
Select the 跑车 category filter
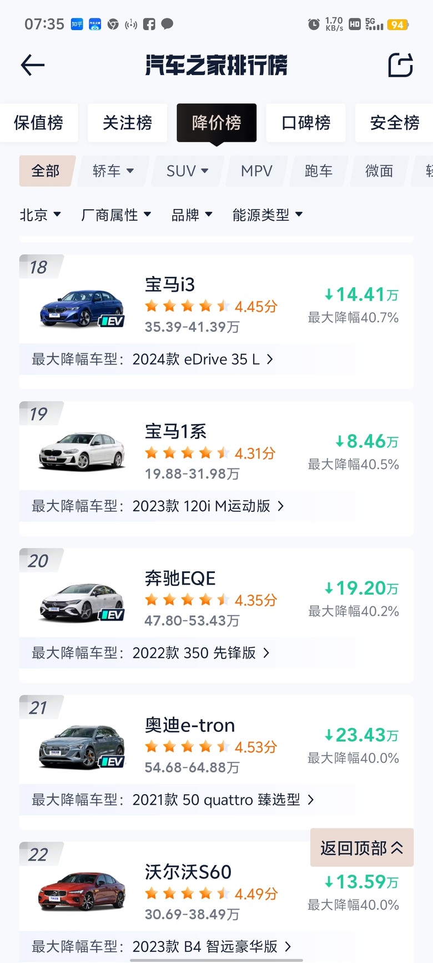coord(319,171)
